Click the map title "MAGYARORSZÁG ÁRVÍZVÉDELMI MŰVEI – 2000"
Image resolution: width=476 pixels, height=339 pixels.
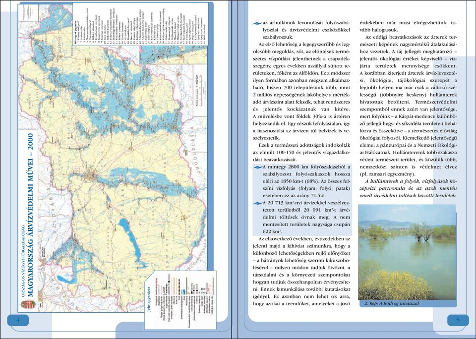click(30, 215)
